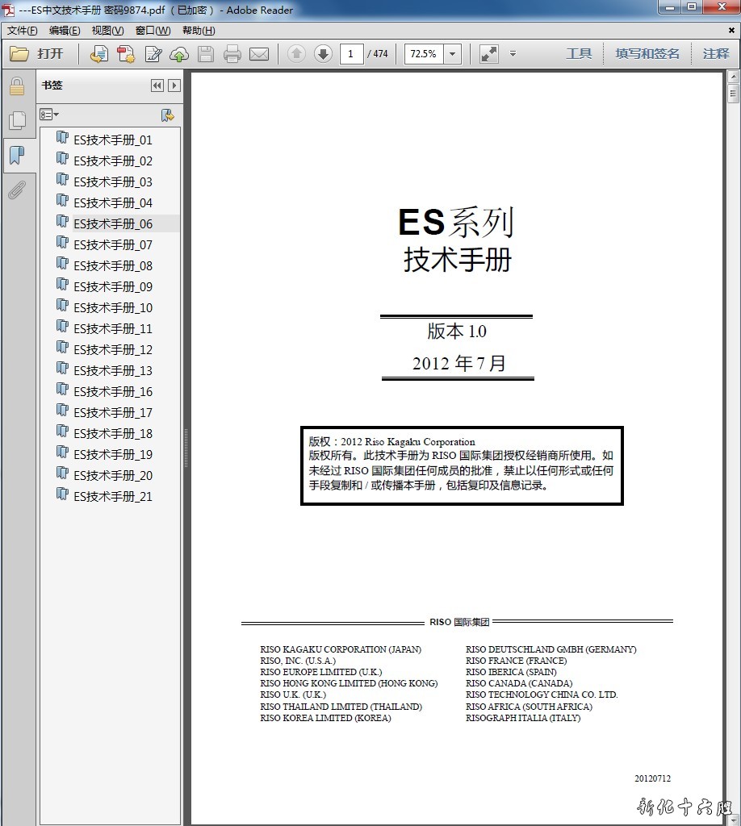This screenshot has height=826, width=741.
Task: Expand the toolbar customize arrow after read mode
Action: (513, 54)
